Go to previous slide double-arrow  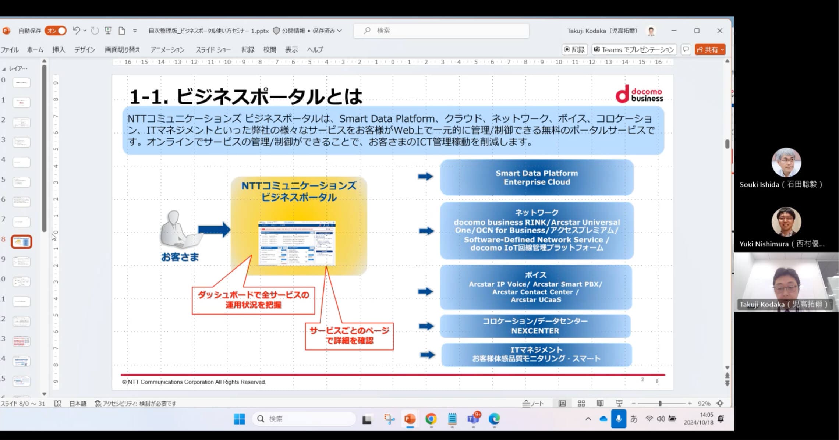click(727, 376)
